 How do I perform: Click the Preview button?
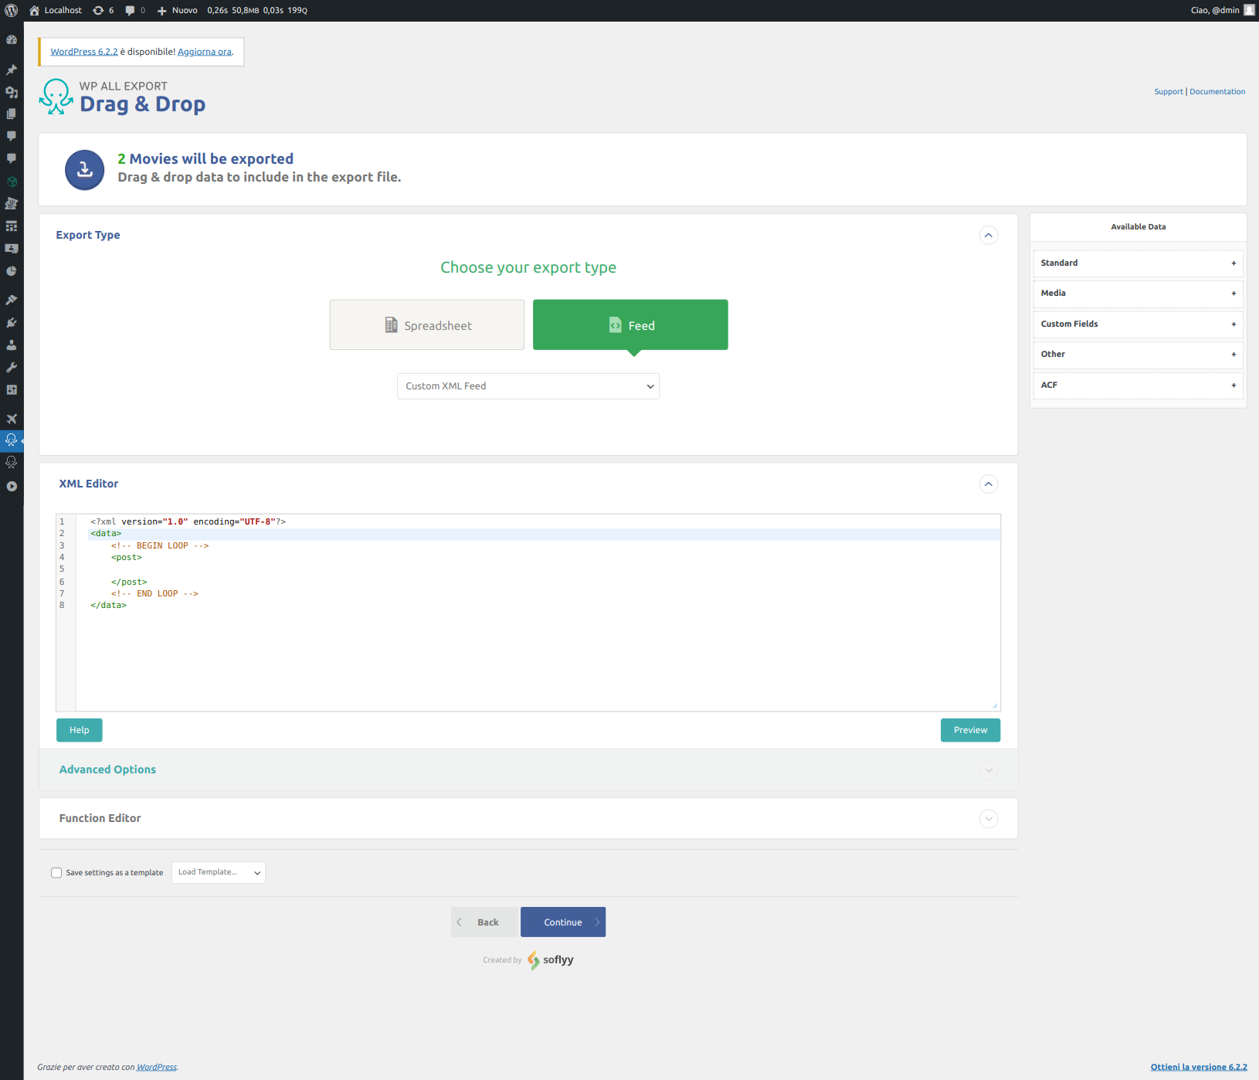(x=970, y=730)
